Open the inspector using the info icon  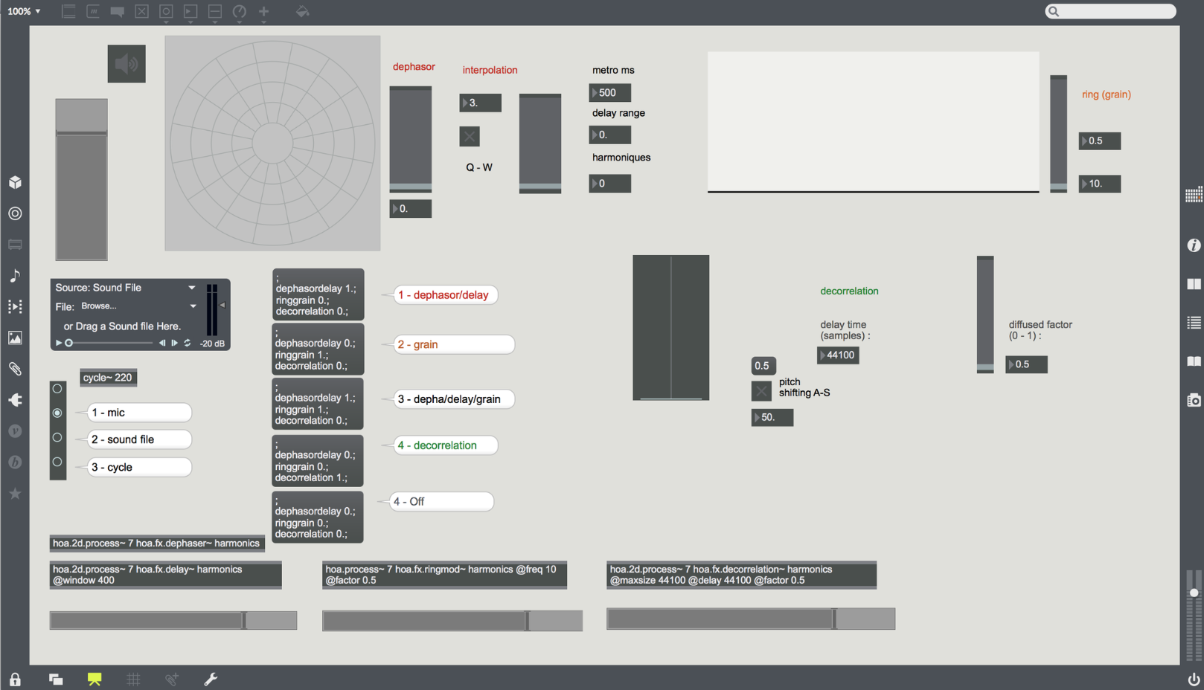(x=1194, y=245)
